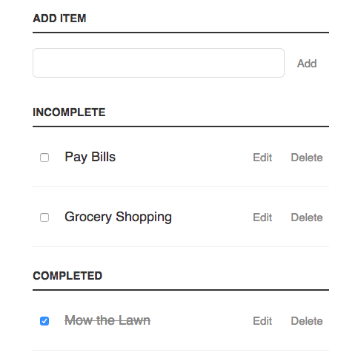This screenshot has width=358, height=361.
Task: Click the Add button
Action: tap(307, 64)
